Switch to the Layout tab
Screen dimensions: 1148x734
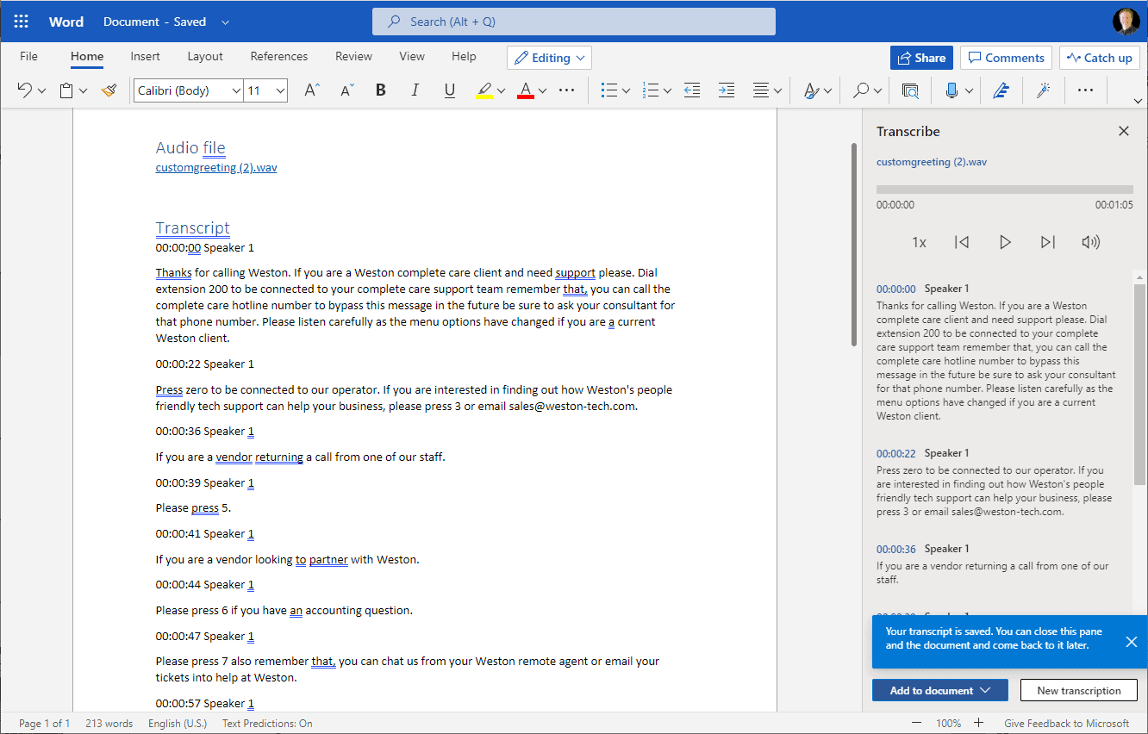(x=205, y=56)
